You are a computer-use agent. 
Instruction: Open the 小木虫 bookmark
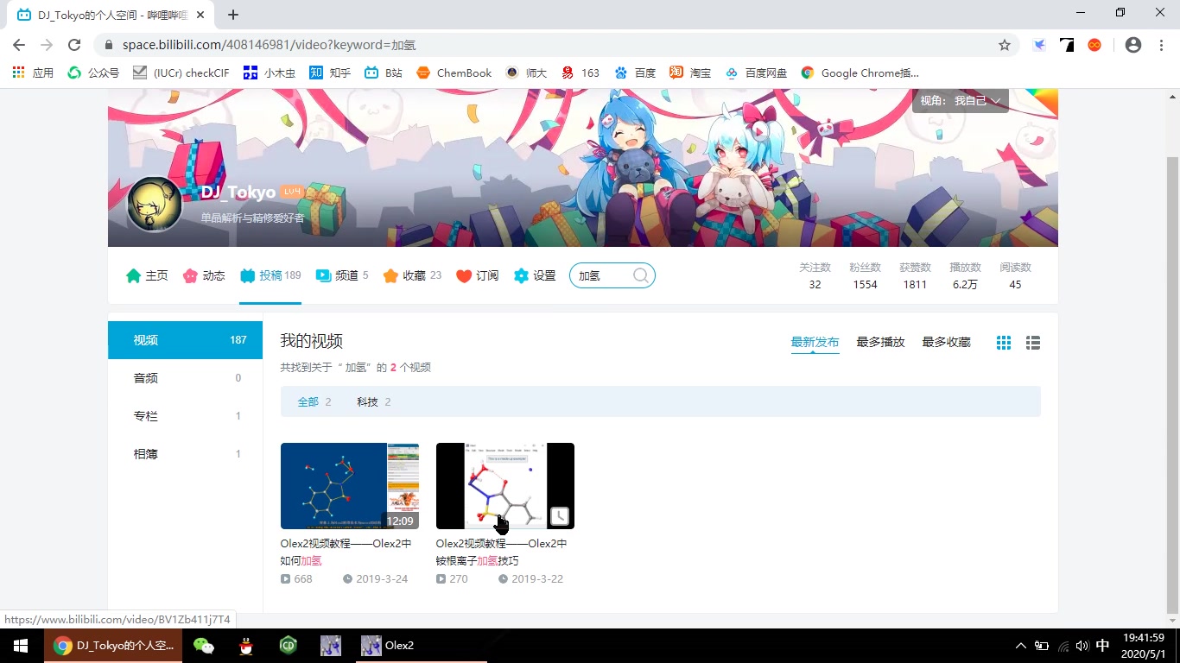270,73
